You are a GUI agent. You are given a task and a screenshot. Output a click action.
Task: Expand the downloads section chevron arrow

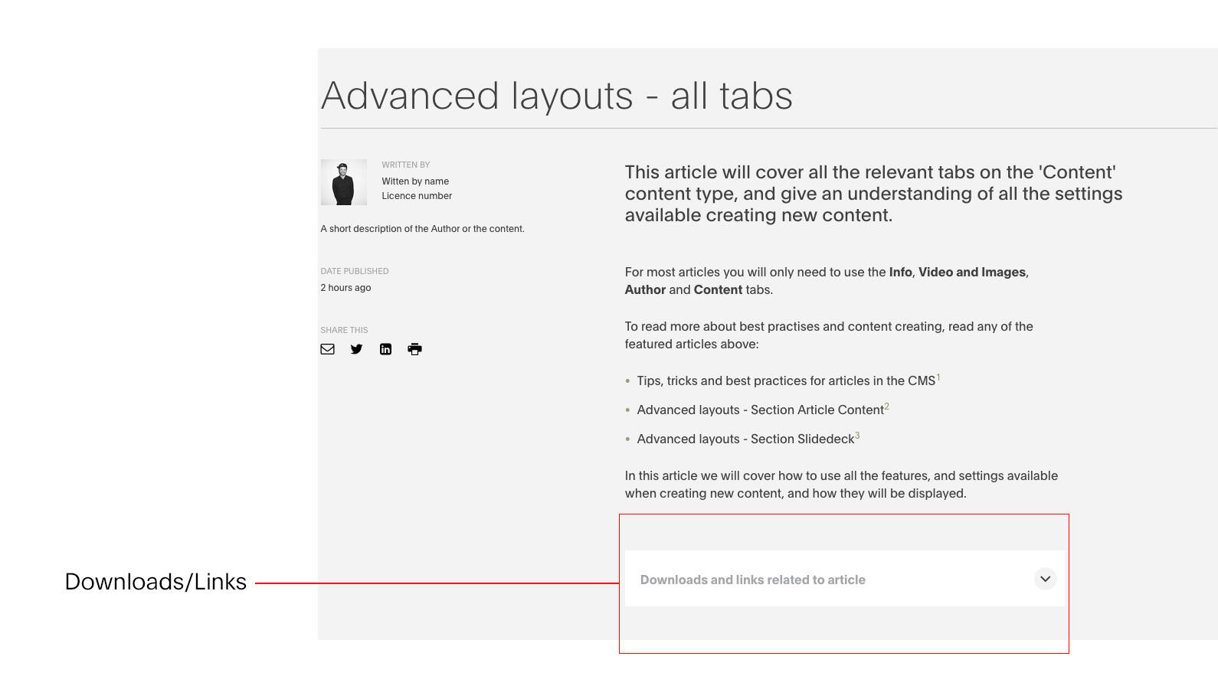point(1045,579)
